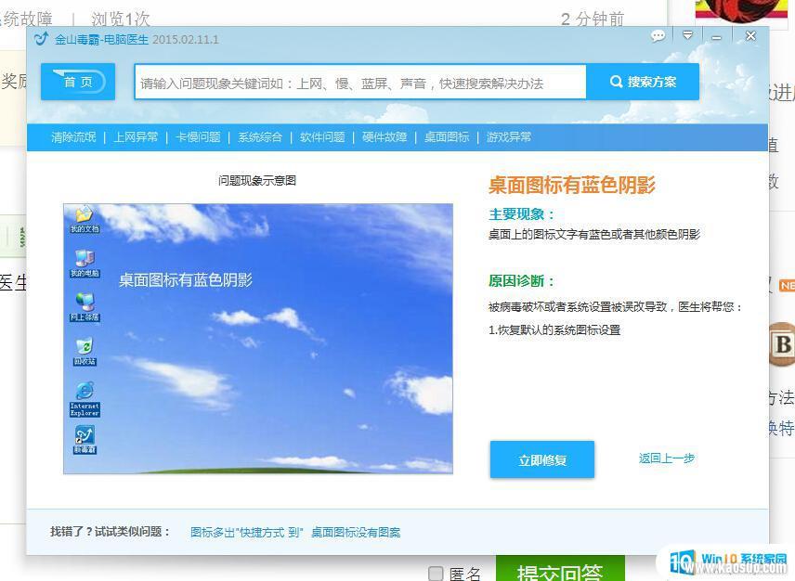
Task: Go to 首页 home page
Action: (78, 82)
